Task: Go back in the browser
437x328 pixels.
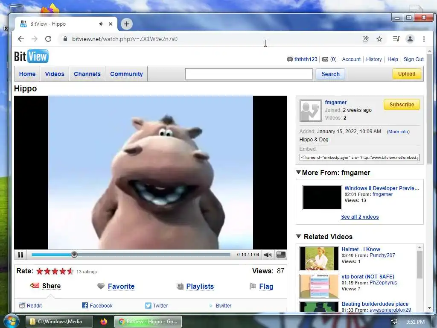Action: pyautogui.click(x=21, y=39)
